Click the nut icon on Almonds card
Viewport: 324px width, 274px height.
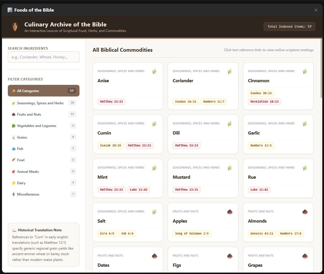305,212
